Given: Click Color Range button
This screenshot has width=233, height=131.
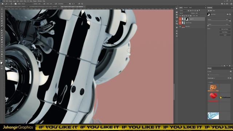Looking at the screenshot, I should (x=225, y=32).
